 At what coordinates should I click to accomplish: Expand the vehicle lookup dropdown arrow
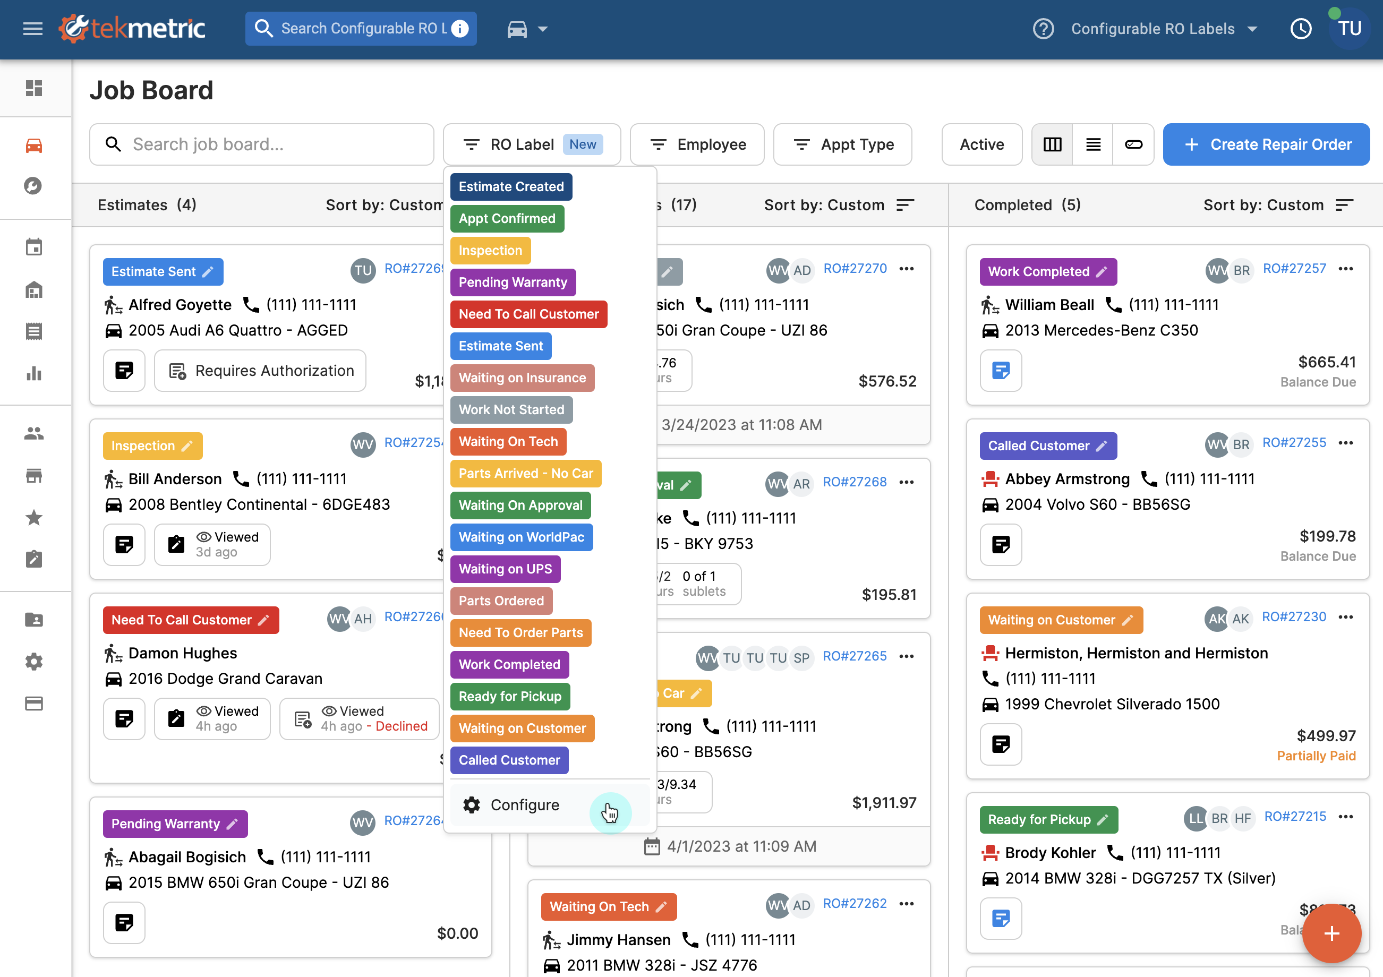(543, 28)
